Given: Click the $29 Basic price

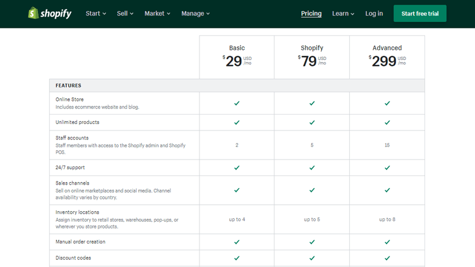Looking at the screenshot, I should pos(237,61).
